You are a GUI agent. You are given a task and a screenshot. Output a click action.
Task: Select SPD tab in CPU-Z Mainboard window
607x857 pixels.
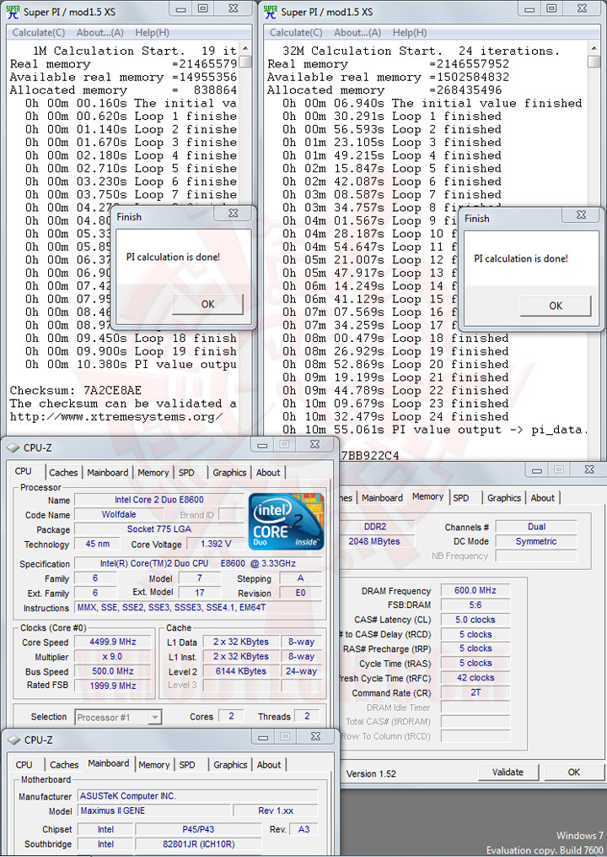click(187, 765)
